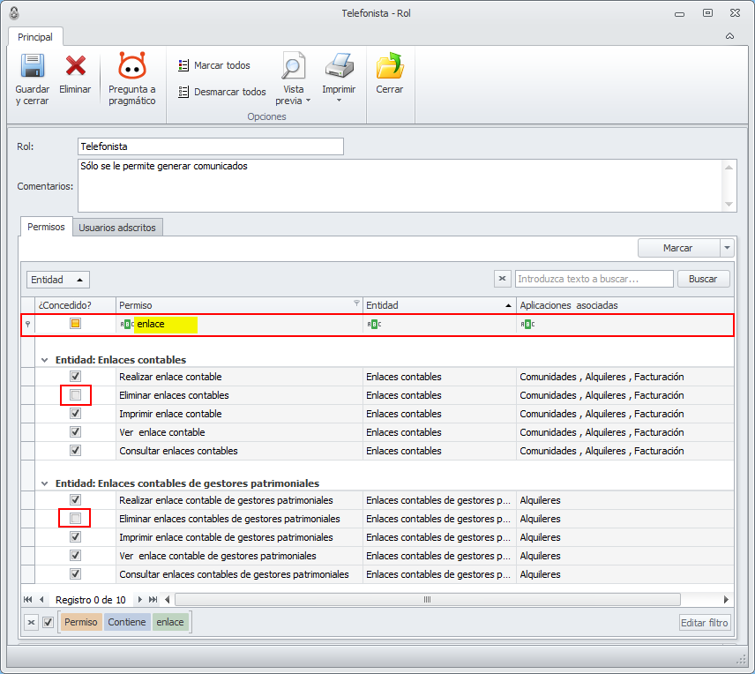755x674 pixels.
Task: Clear the search box with the X button
Action: click(x=502, y=279)
